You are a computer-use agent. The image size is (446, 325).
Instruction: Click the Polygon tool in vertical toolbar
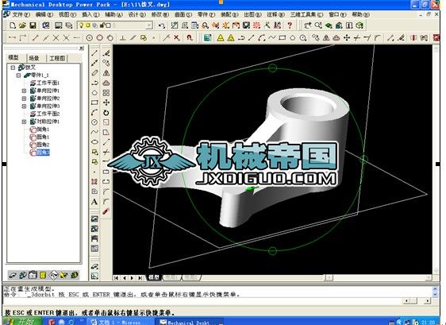pos(94,93)
